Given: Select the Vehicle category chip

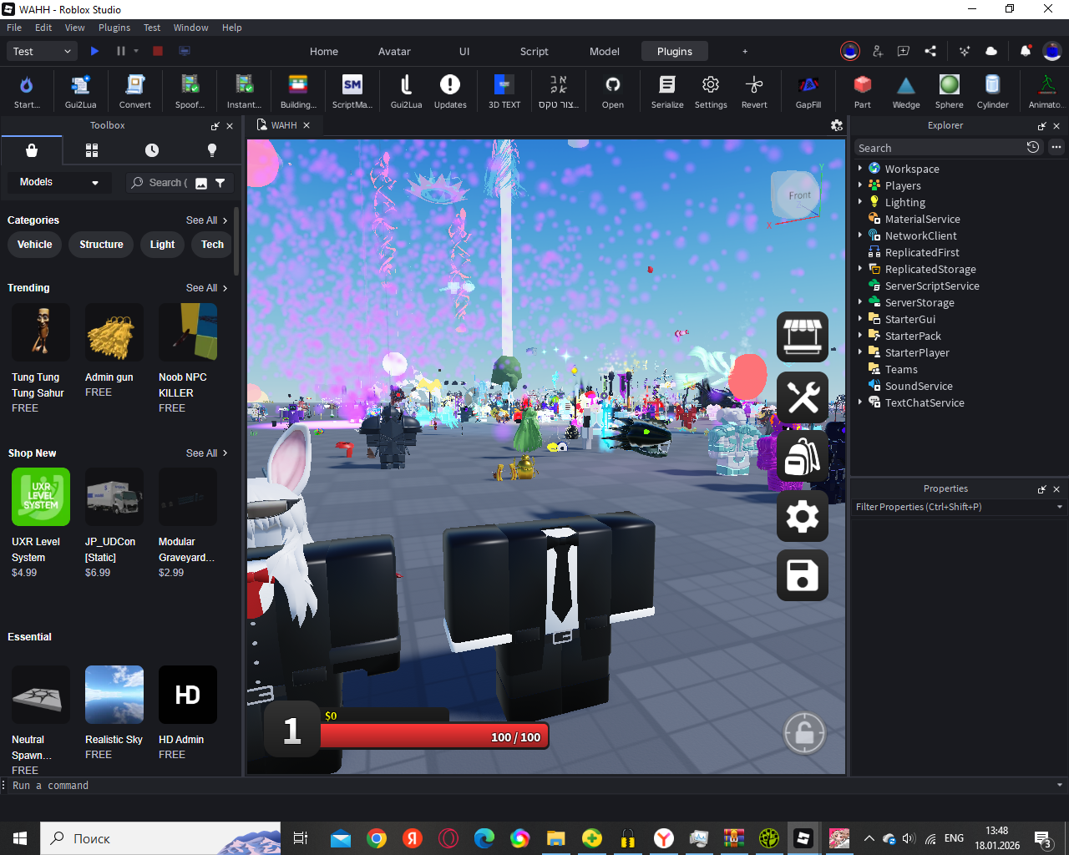Looking at the screenshot, I should click(x=34, y=245).
